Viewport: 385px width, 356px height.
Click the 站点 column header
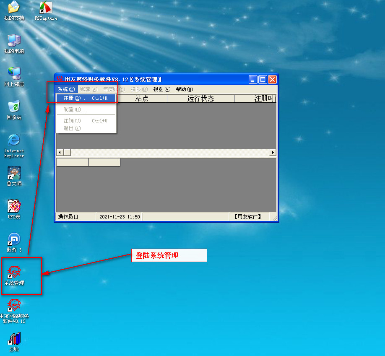(x=142, y=99)
